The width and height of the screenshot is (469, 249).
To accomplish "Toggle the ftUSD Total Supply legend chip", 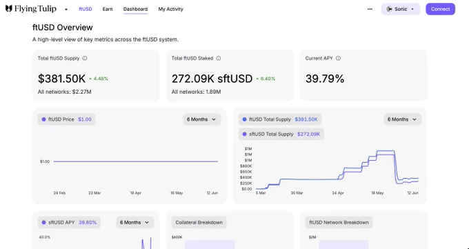I will pyautogui.click(x=280, y=119).
